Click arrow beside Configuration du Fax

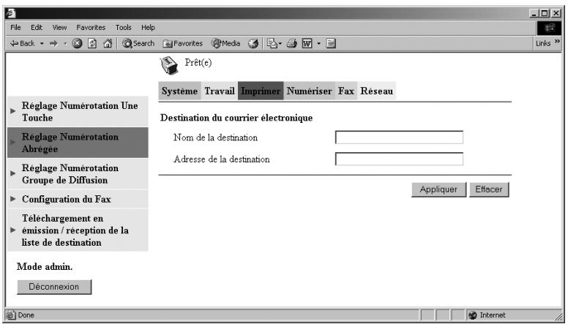pyautogui.click(x=13, y=199)
